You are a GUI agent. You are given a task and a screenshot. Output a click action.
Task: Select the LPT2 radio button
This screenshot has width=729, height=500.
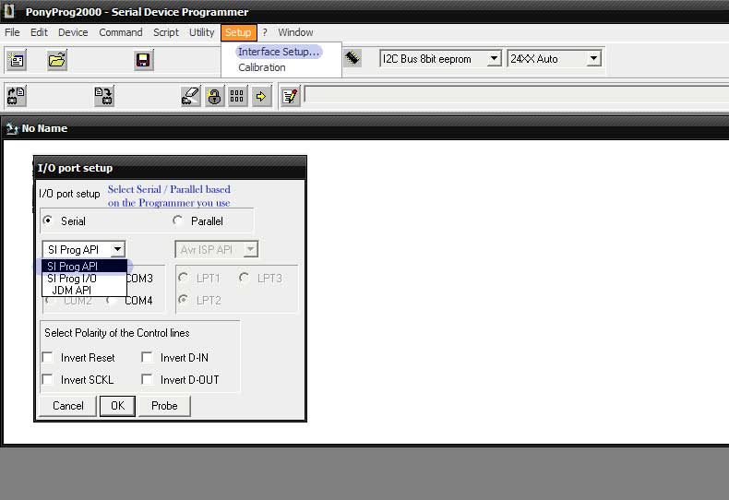[x=183, y=300]
